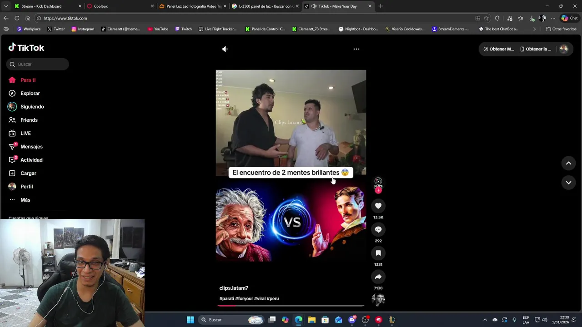Screen dimensions: 582x327
Task: Click the Obtener M... button
Action: click(498, 49)
